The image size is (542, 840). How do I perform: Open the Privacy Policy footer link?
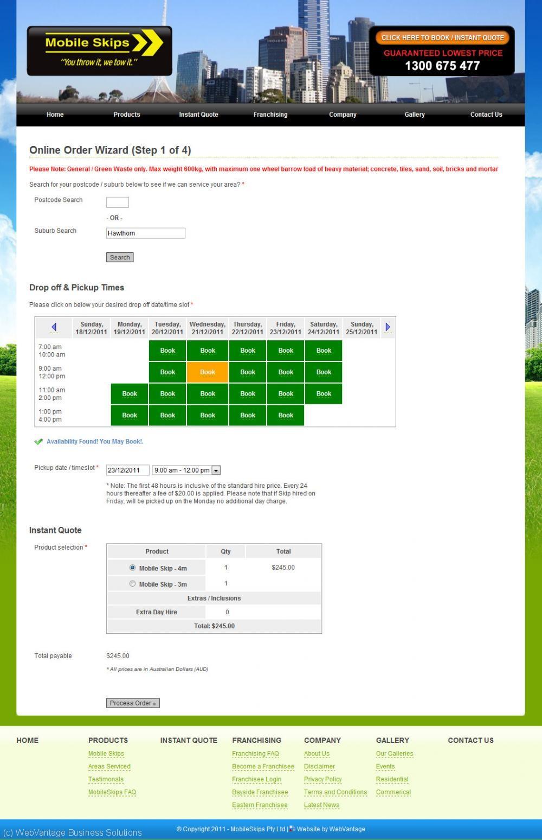click(322, 779)
